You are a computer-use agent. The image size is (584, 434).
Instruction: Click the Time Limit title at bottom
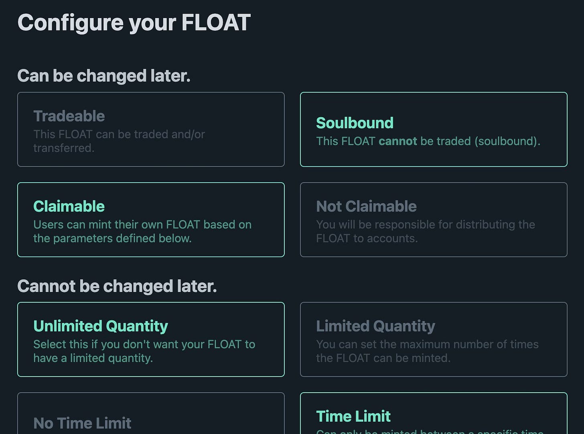353,416
